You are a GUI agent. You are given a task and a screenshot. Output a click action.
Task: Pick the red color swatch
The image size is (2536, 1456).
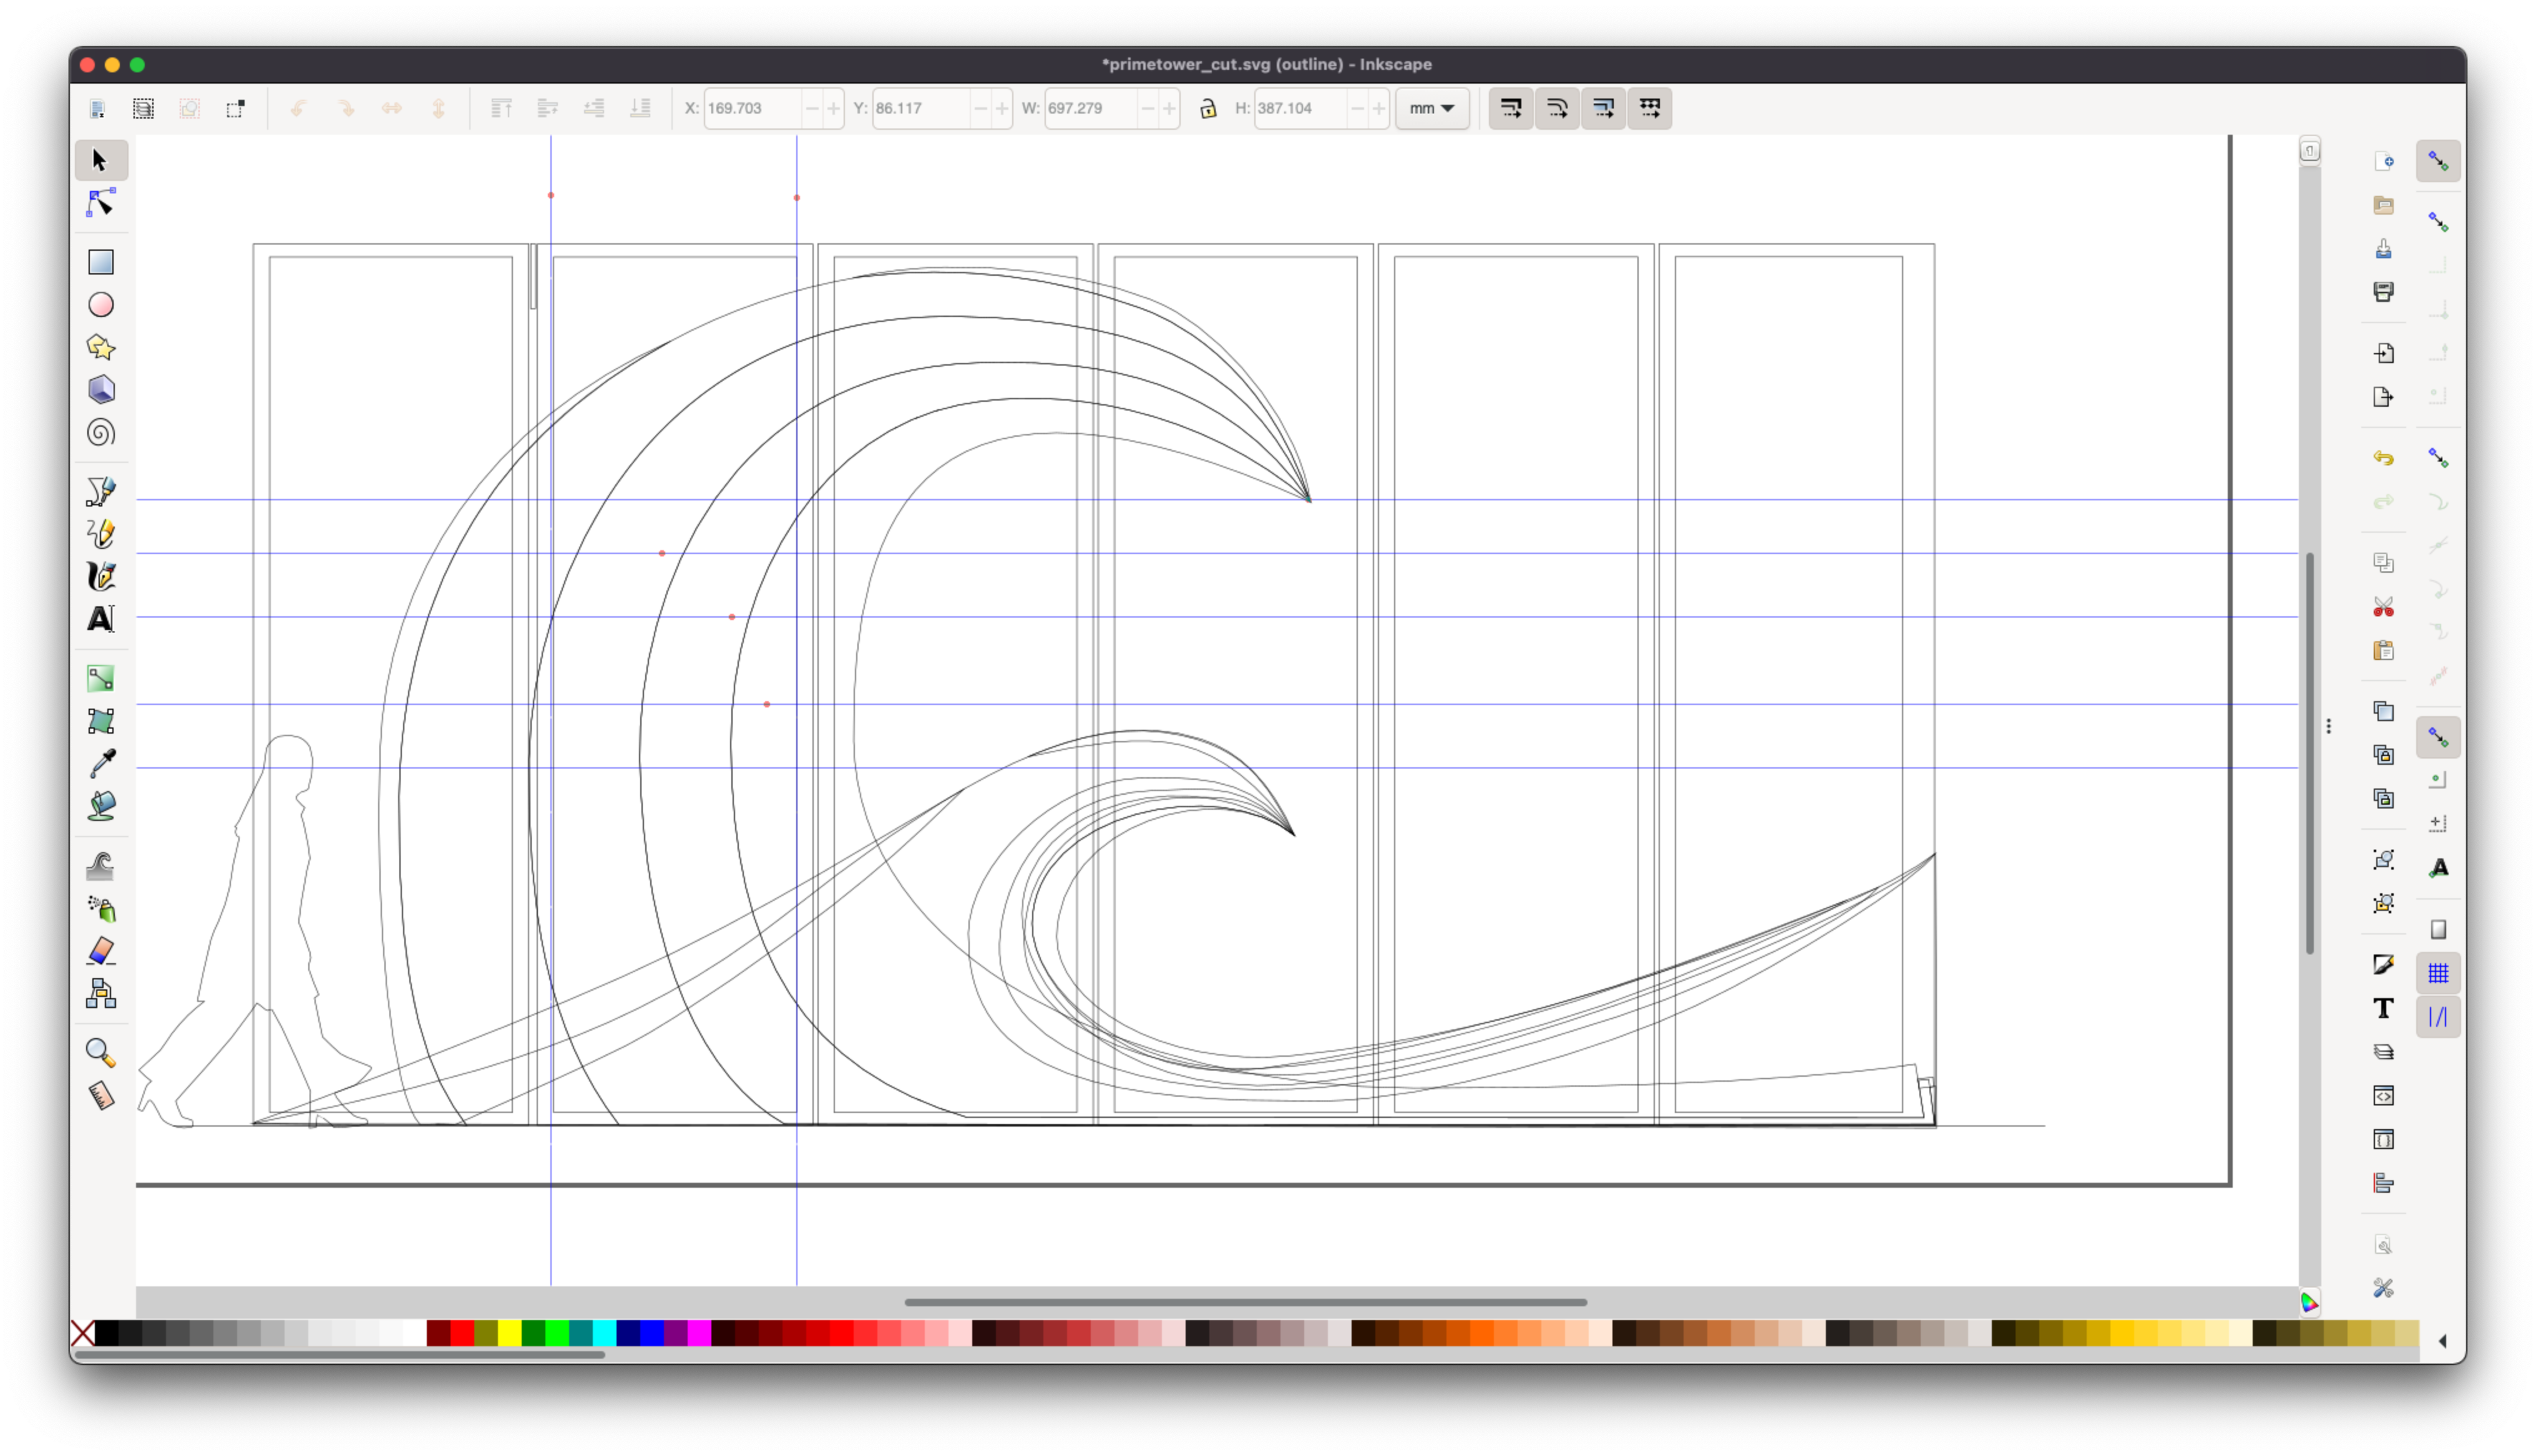(x=462, y=1333)
